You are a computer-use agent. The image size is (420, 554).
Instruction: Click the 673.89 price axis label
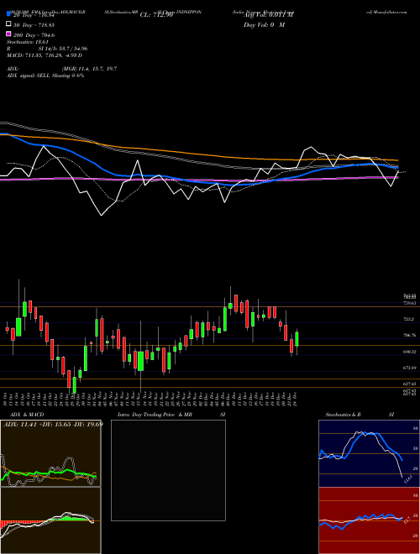[x=409, y=368]
